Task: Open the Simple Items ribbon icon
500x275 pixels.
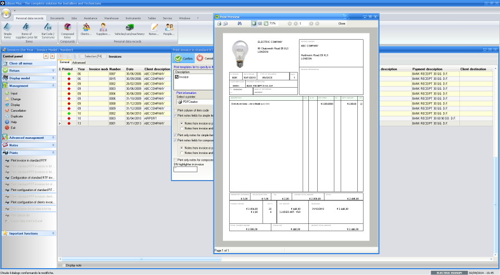Action: click(8, 31)
